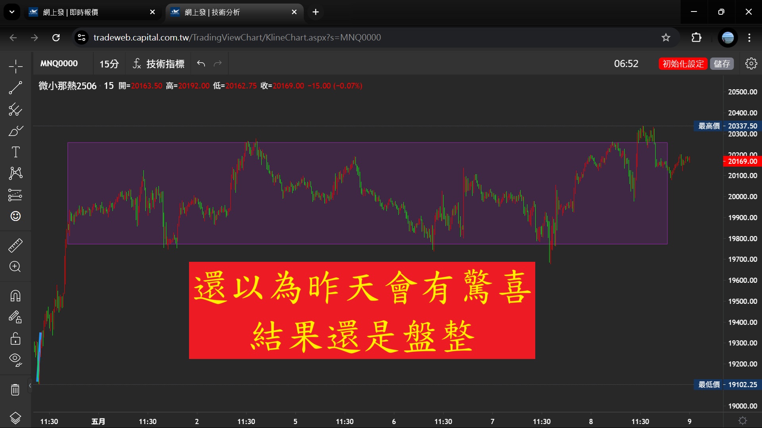Click the 五月 date label on time axis

98,421
